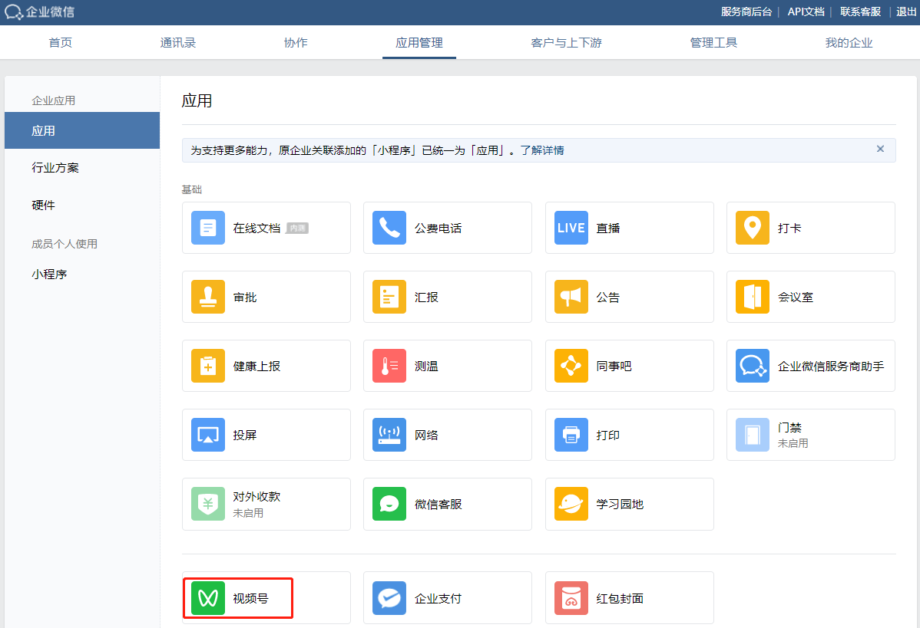Open the 红包封面 red envelope icon
This screenshot has width=920, height=628.
click(571, 598)
